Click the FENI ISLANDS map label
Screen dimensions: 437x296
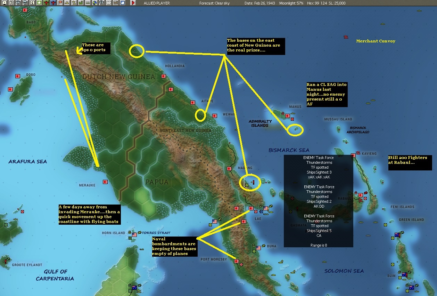coord(402,207)
